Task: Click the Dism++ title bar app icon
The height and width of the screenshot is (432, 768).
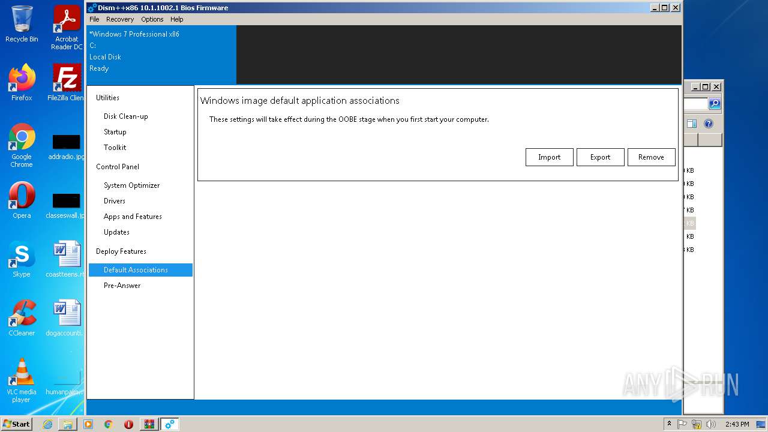Action: pos(92,8)
